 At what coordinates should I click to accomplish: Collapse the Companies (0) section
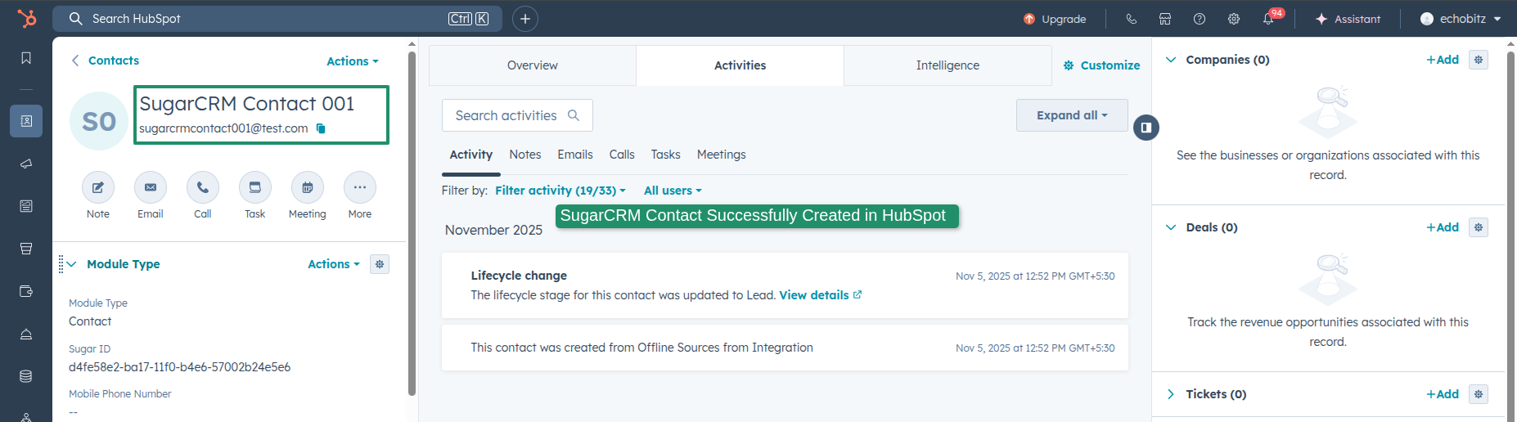click(x=1171, y=60)
